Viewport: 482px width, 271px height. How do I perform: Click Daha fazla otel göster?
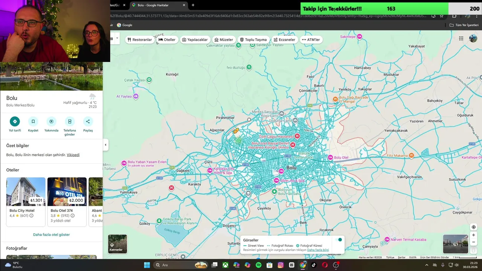pos(51,234)
